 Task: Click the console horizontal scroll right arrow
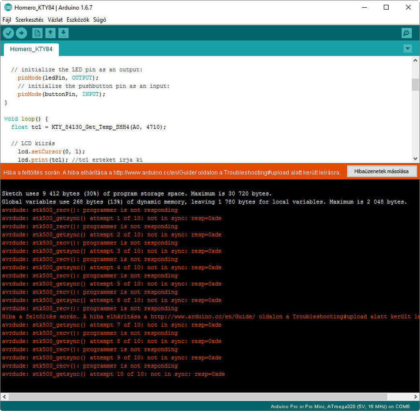click(x=415, y=397)
